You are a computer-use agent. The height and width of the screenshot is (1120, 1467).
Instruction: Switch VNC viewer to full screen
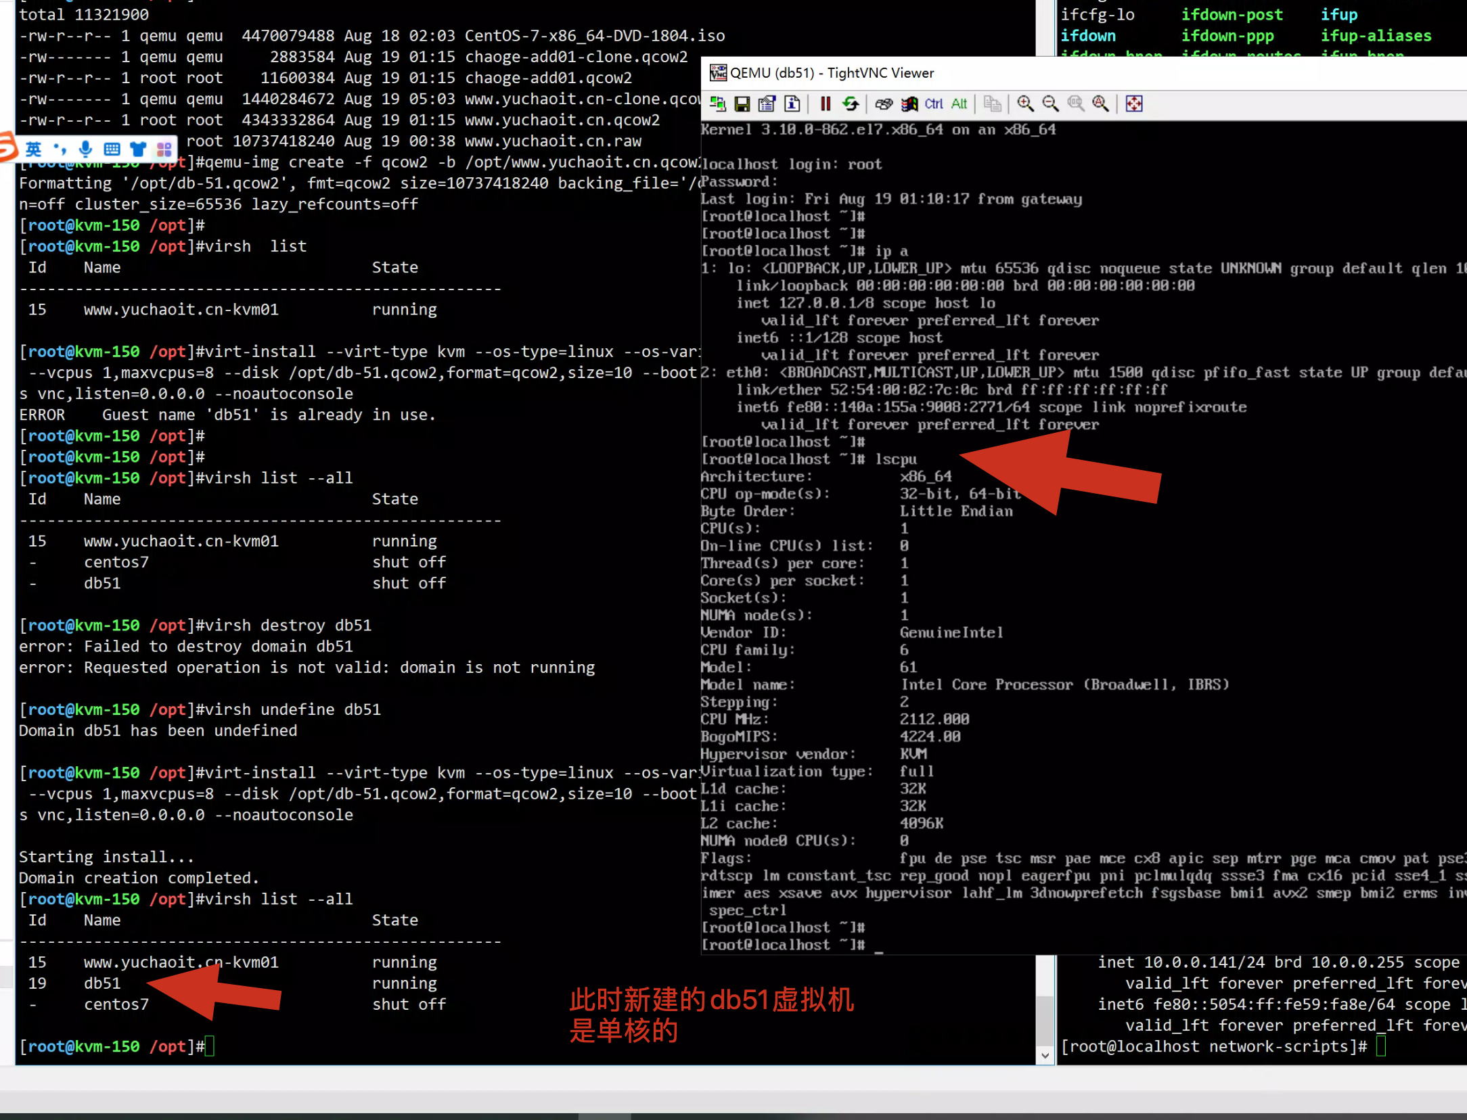coord(1134,103)
